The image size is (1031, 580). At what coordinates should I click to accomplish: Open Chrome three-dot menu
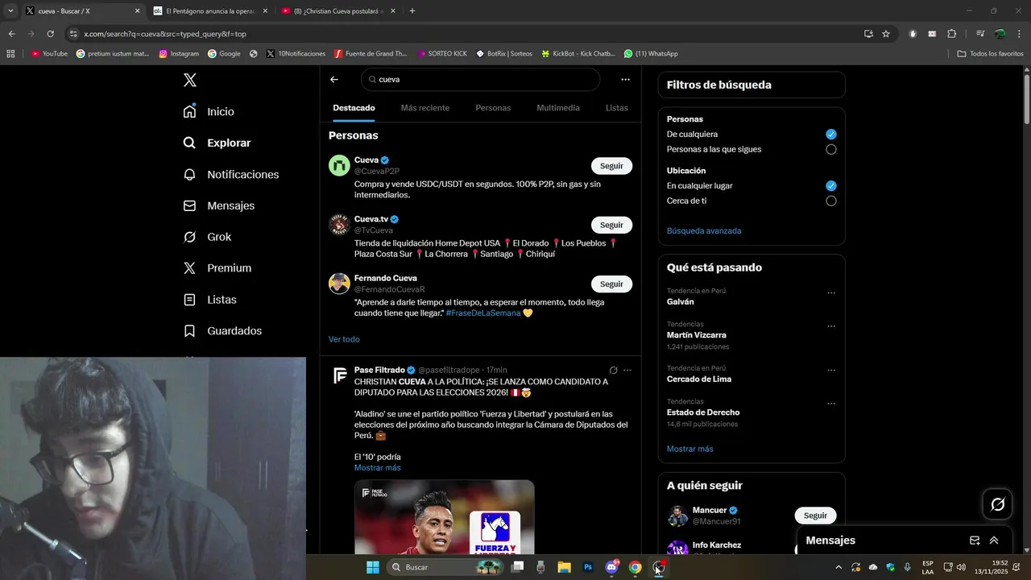click(x=1017, y=34)
